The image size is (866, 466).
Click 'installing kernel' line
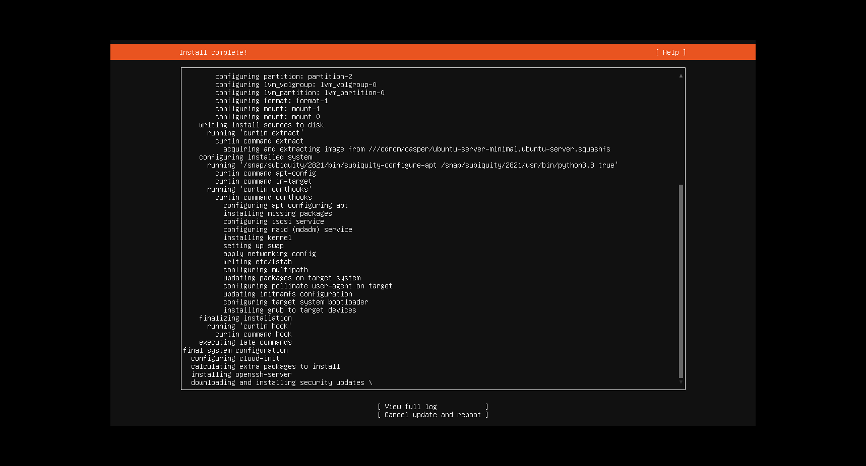(x=258, y=238)
